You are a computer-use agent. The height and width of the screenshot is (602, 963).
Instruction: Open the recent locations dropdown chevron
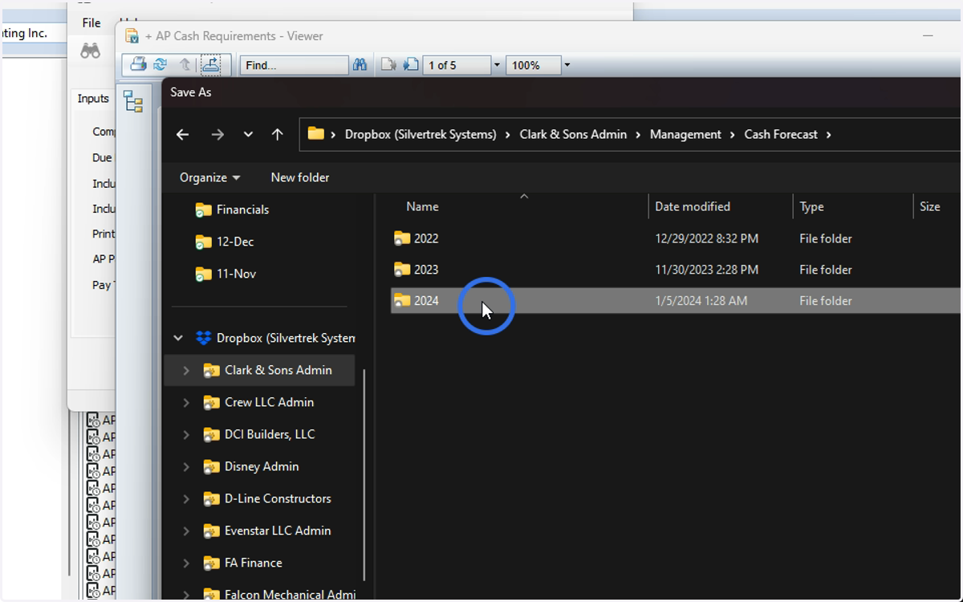[248, 135]
